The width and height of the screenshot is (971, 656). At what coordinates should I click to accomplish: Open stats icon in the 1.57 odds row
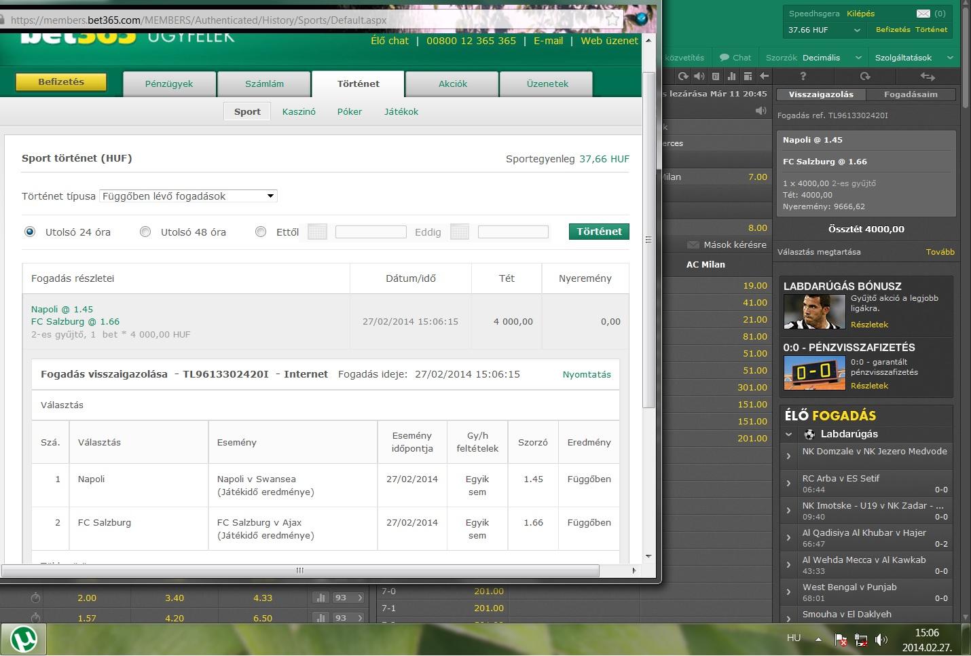320,618
